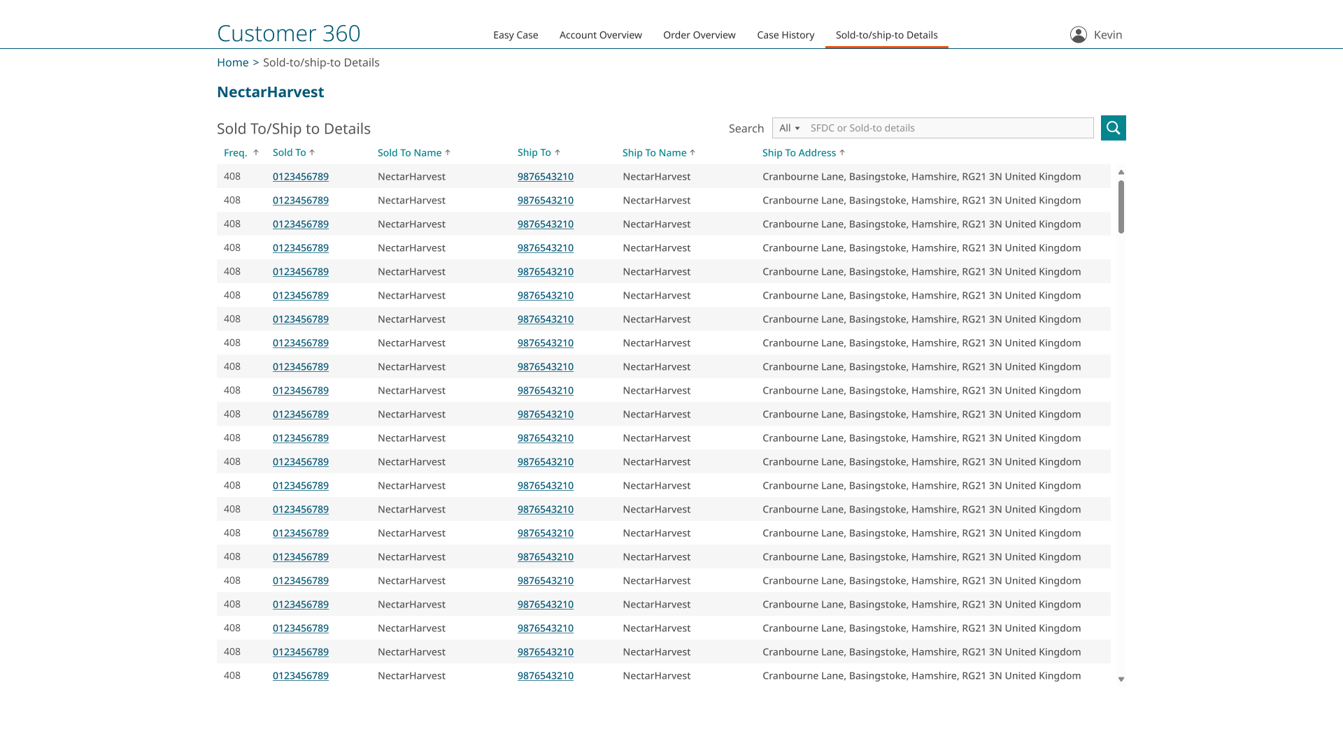The height and width of the screenshot is (755, 1343).
Task: Switch to the Easy Case tab
Action: [x=516, y=35]
